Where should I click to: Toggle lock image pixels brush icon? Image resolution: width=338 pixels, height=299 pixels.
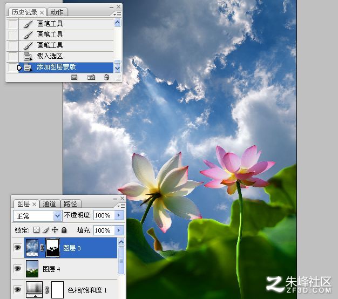pos(46,230)
